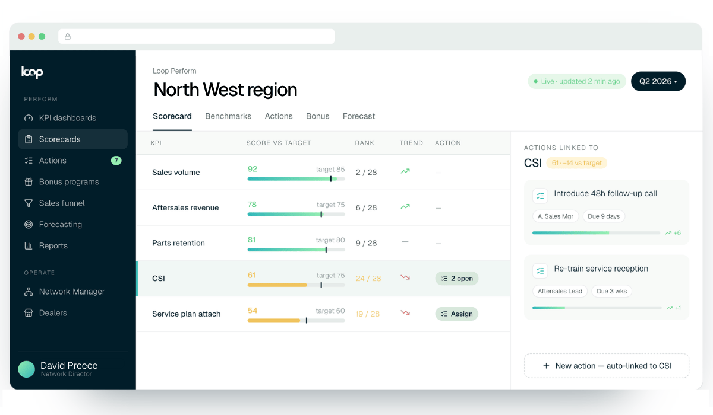Click the 2 open button for CSI
The width and height of the screenshot is (713, 415).
tap(456, 278)
